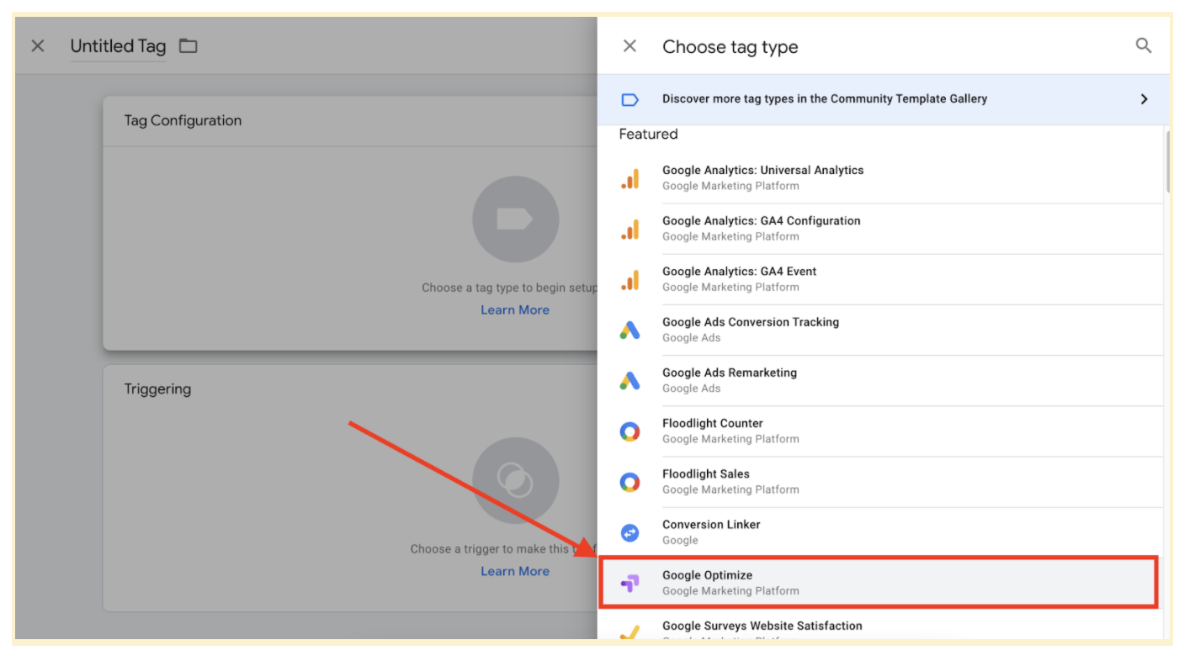Image resolution: width=1195 pixels, height=661 pixels.
Task: Open Learn More under Tag Configuration
Action: tap(515, 309)
